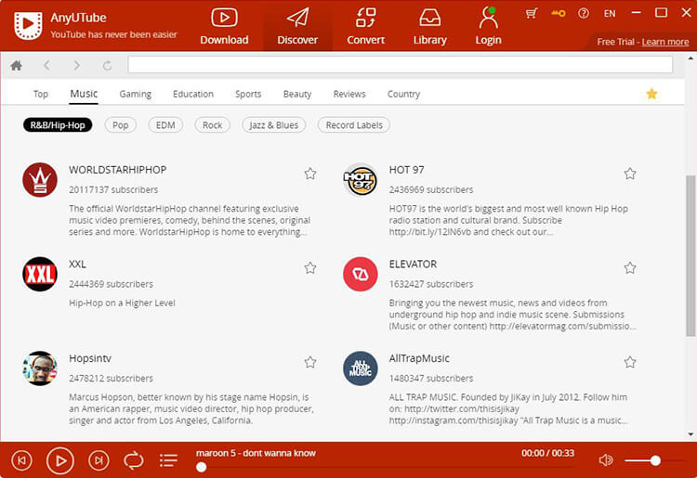697x478 pixels.
Task: Click the track progress slider handle
Action: (201, 467)
